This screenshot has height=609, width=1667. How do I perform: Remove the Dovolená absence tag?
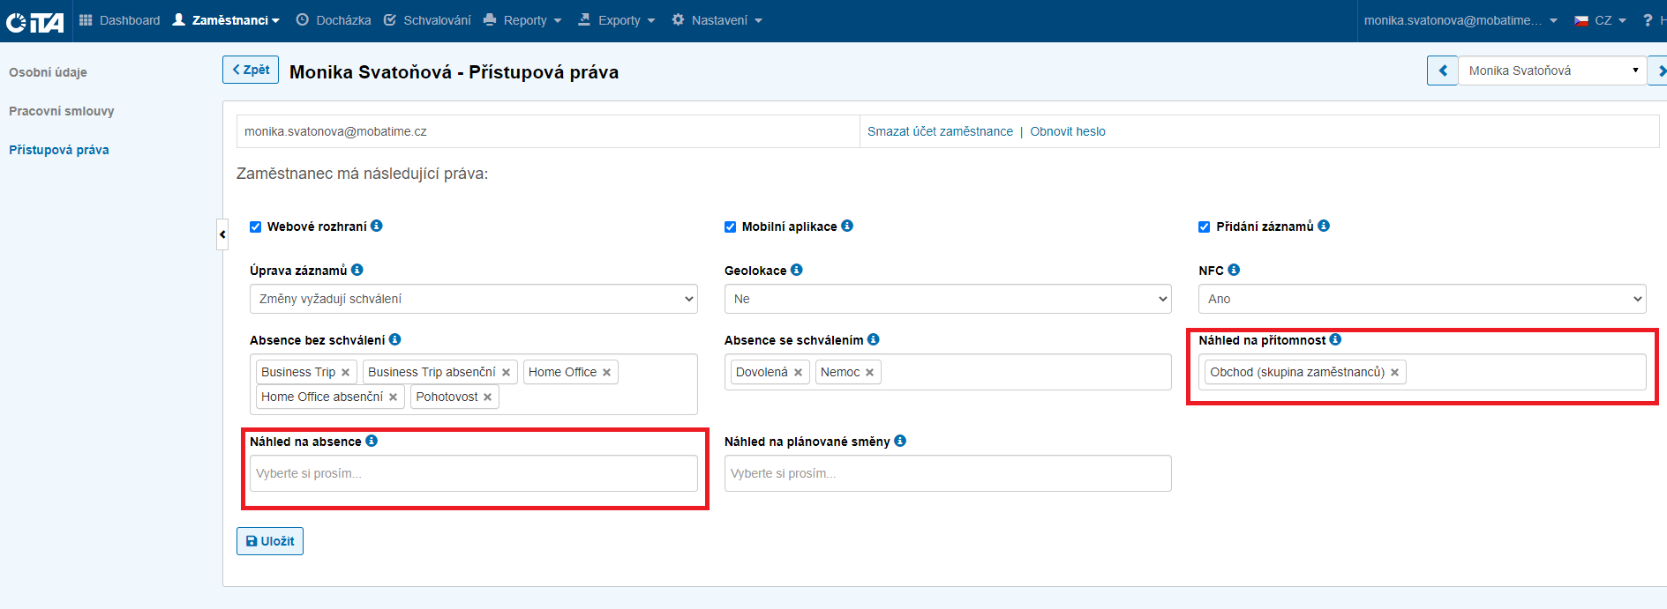click(x=798, y=373)
